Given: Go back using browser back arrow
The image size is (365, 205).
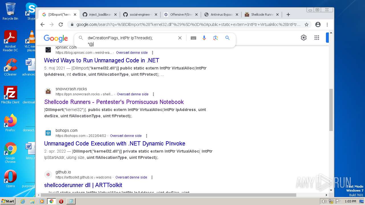Looking at the screenshot, I should pos(42,24).
